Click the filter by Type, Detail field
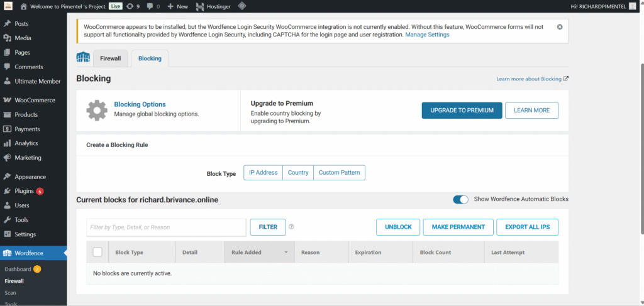Image resolution: width=644 pixels, height=306 pixels. click(x=166, y=227)
